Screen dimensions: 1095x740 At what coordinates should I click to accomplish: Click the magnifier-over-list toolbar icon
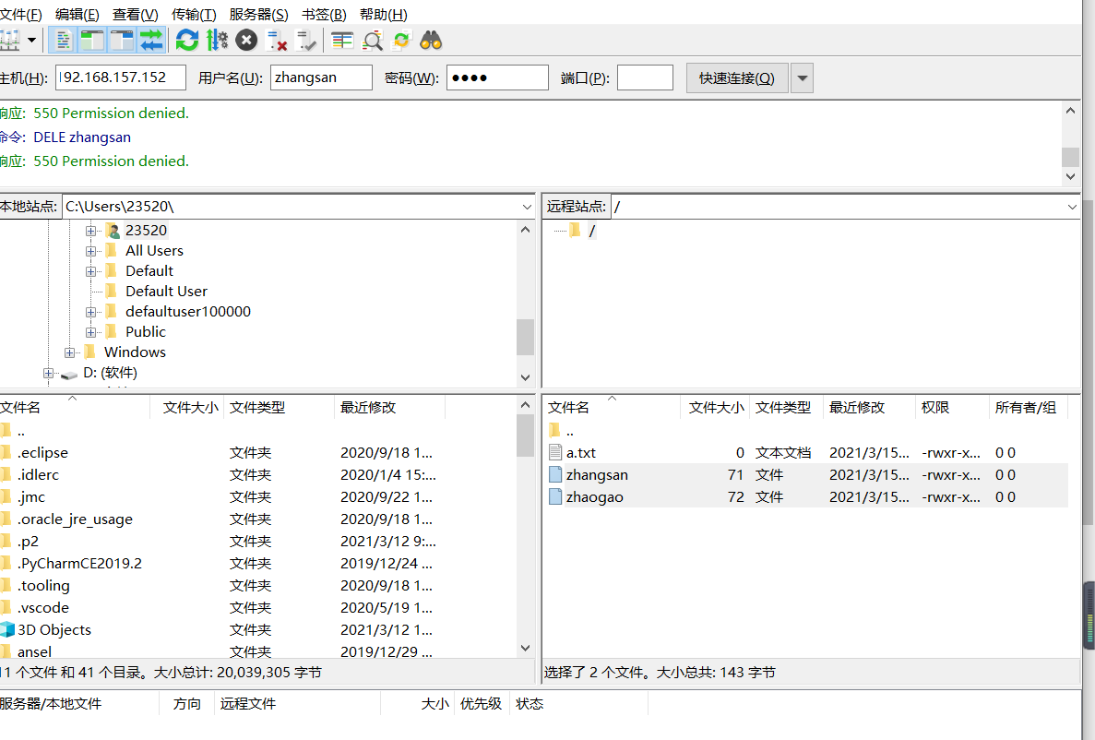coord(372,41)
